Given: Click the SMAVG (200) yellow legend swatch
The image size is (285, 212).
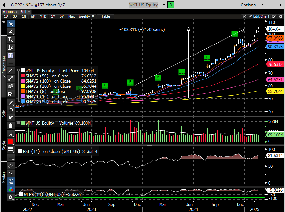Looking at the screenshot, I should click(23, 86).
